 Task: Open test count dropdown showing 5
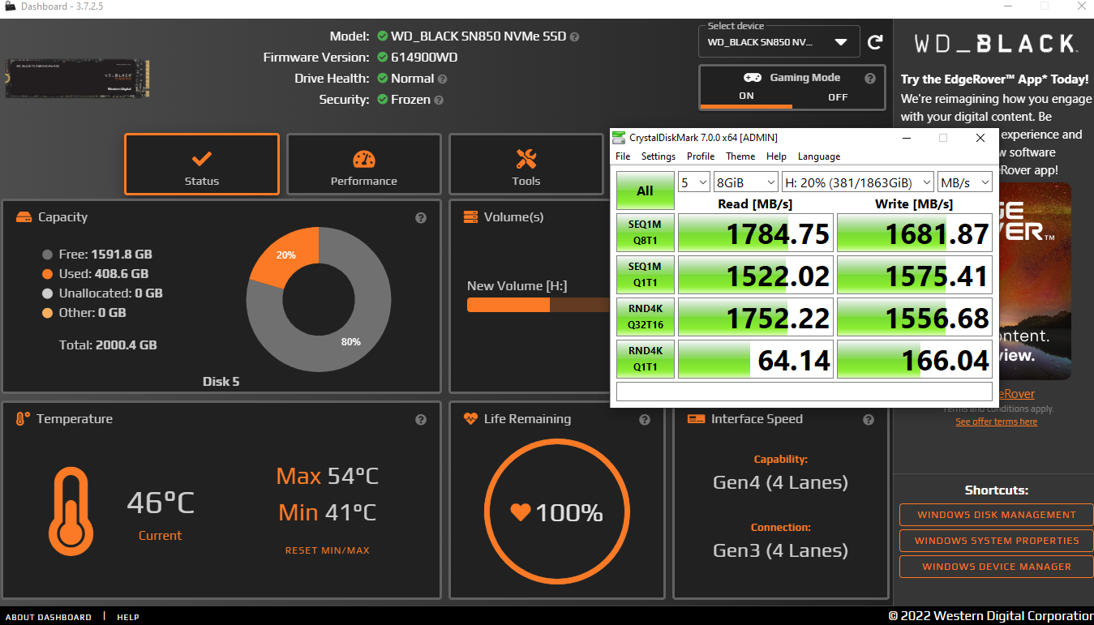694,182
